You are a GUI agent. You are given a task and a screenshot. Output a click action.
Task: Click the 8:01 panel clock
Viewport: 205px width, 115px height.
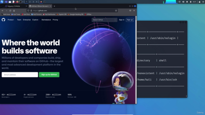coord(194,2)
